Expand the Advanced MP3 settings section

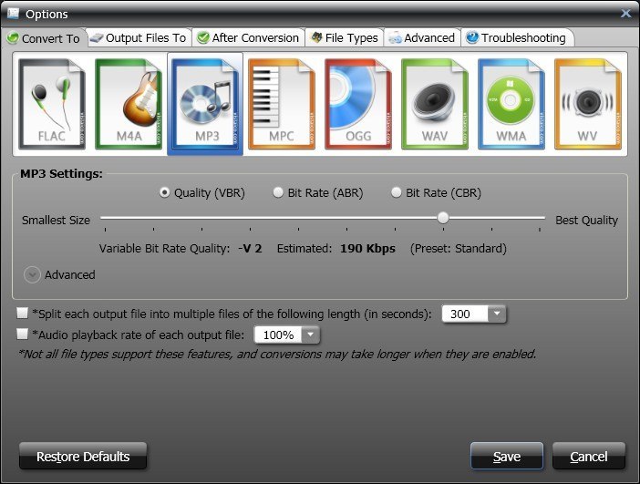coord(32,274)
